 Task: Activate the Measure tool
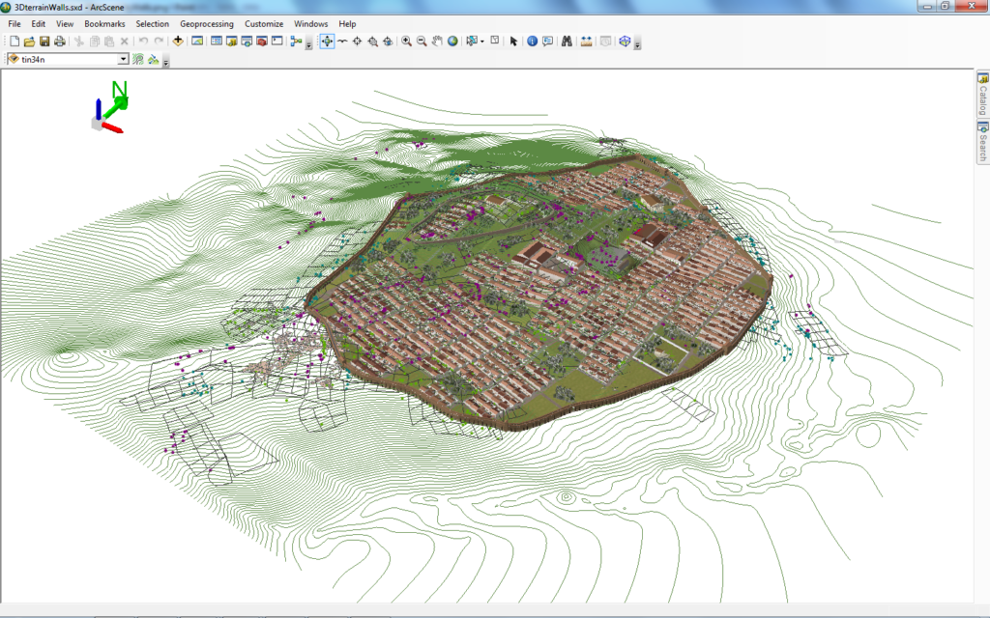tap(586, 42)
